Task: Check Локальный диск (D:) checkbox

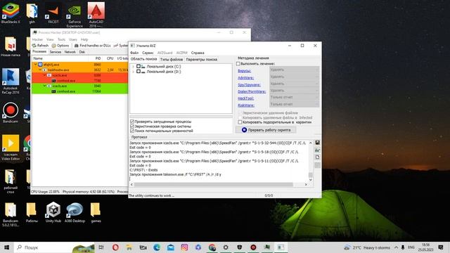Action: pyautogui.click(x=139, y=72)
